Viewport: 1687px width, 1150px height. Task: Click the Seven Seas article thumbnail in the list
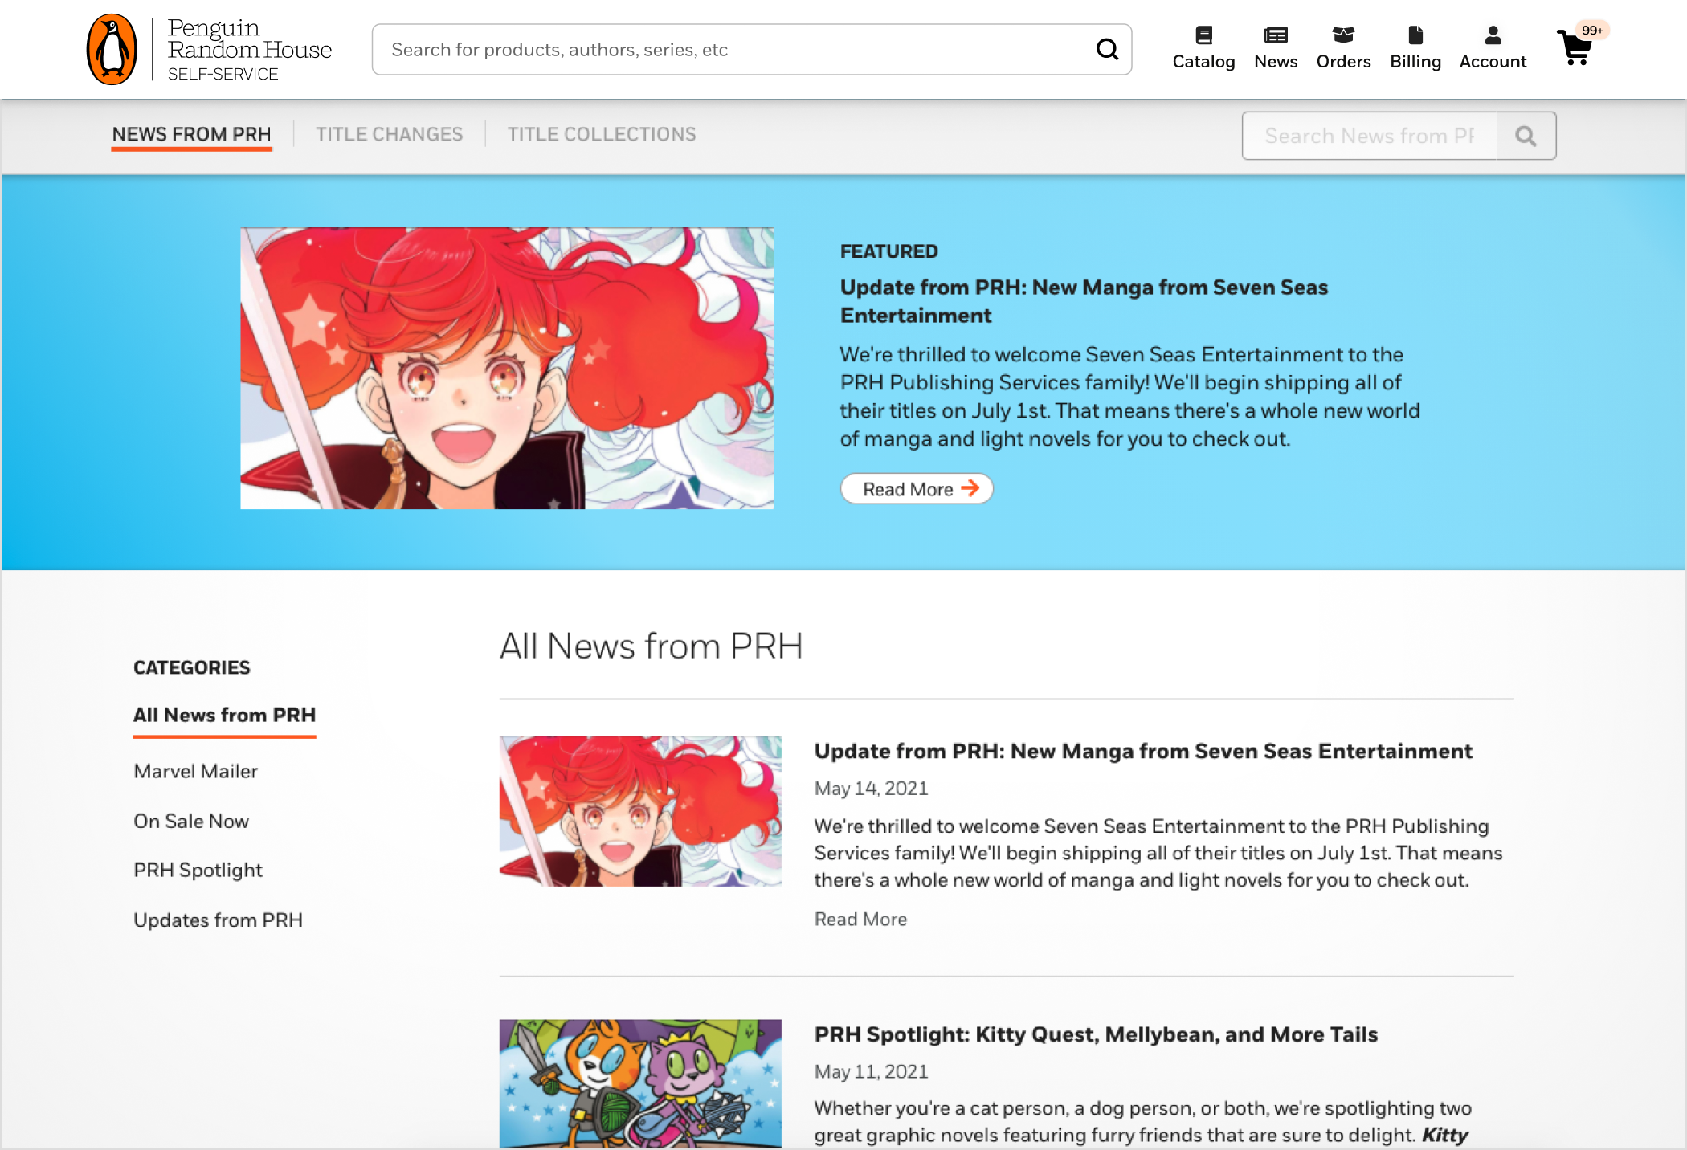pos(640,811)
